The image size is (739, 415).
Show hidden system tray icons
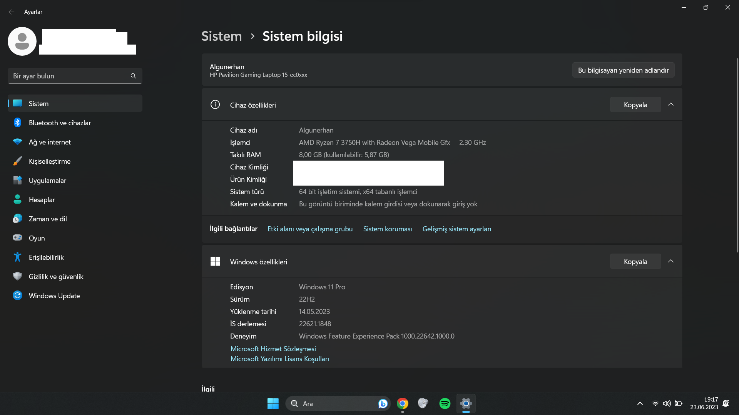point(640,403)
